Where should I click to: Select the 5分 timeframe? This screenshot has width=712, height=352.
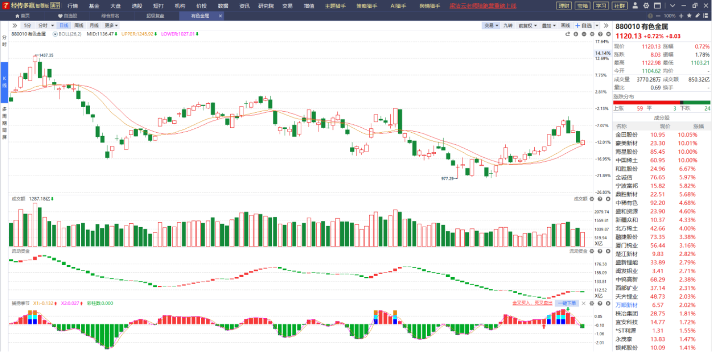[x=28, y=25]
